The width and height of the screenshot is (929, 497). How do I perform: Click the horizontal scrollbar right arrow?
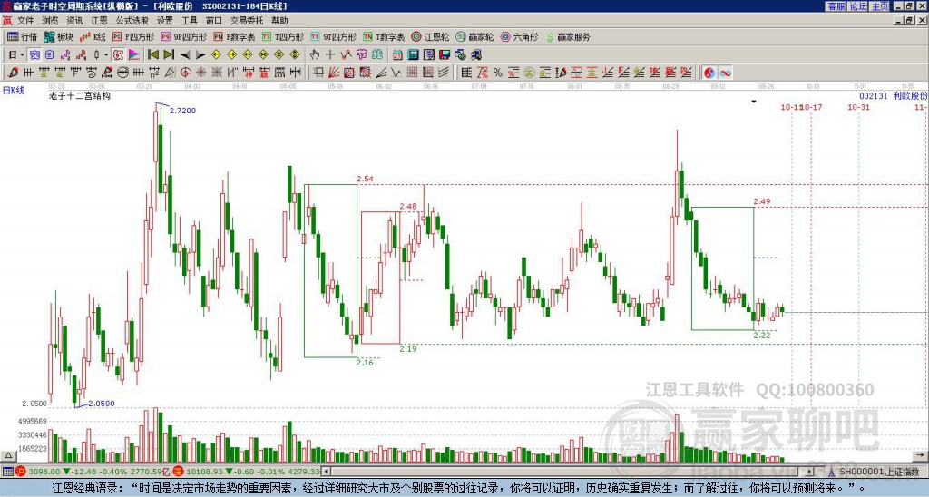pyautogui.click(x=810, y=472)
